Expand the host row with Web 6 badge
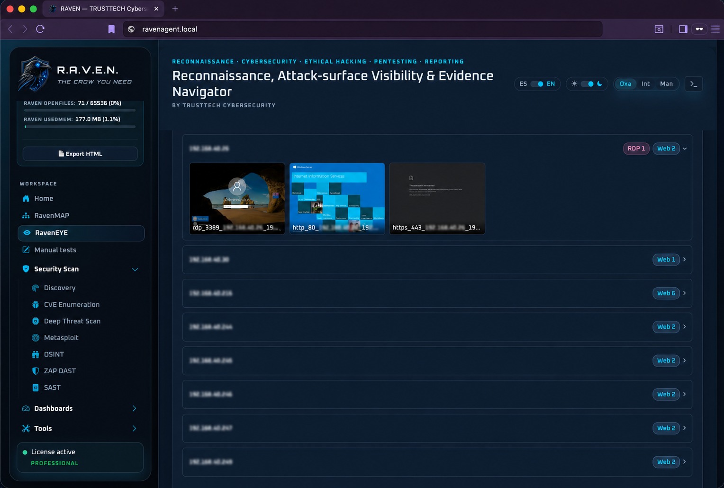The width and height of the screenshot is (724, 488). coord(685,293)
